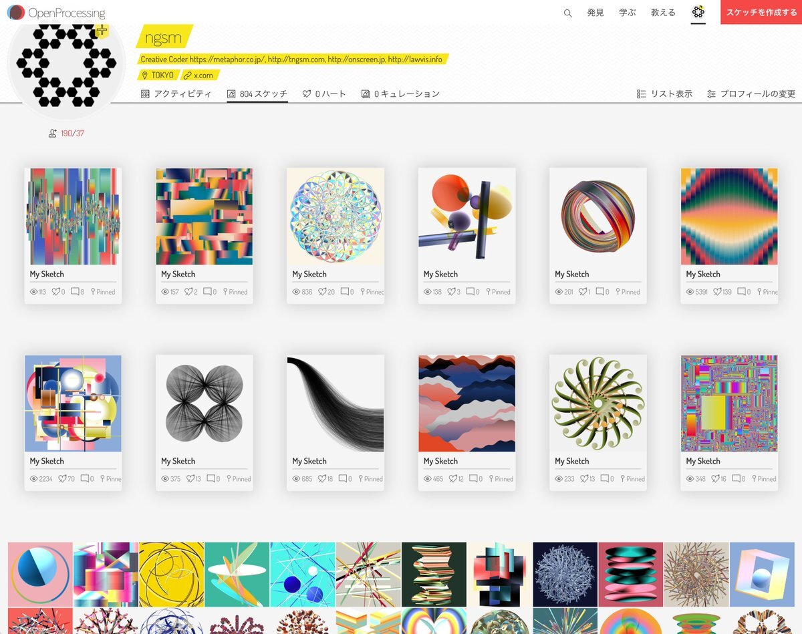
Task: Click the OpenProcessing logo
Action: pyautogui.click(x=56, y=12)
